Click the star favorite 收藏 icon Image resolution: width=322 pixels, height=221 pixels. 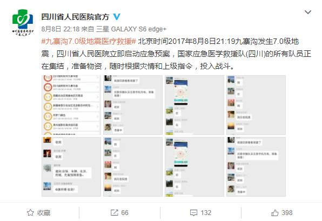[x=30, y=212]
